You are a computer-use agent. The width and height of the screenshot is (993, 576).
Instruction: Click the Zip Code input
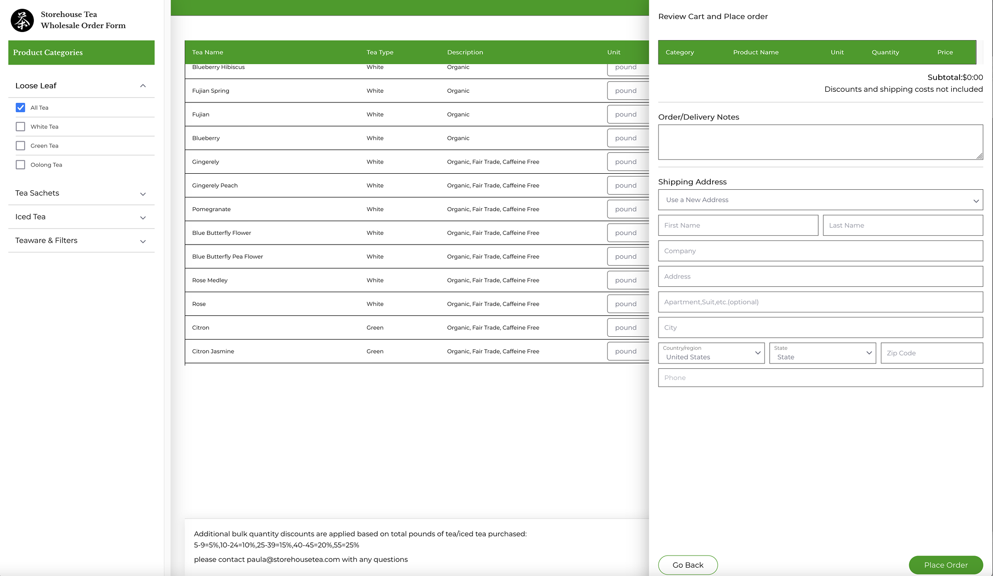(x=931, y=353)
